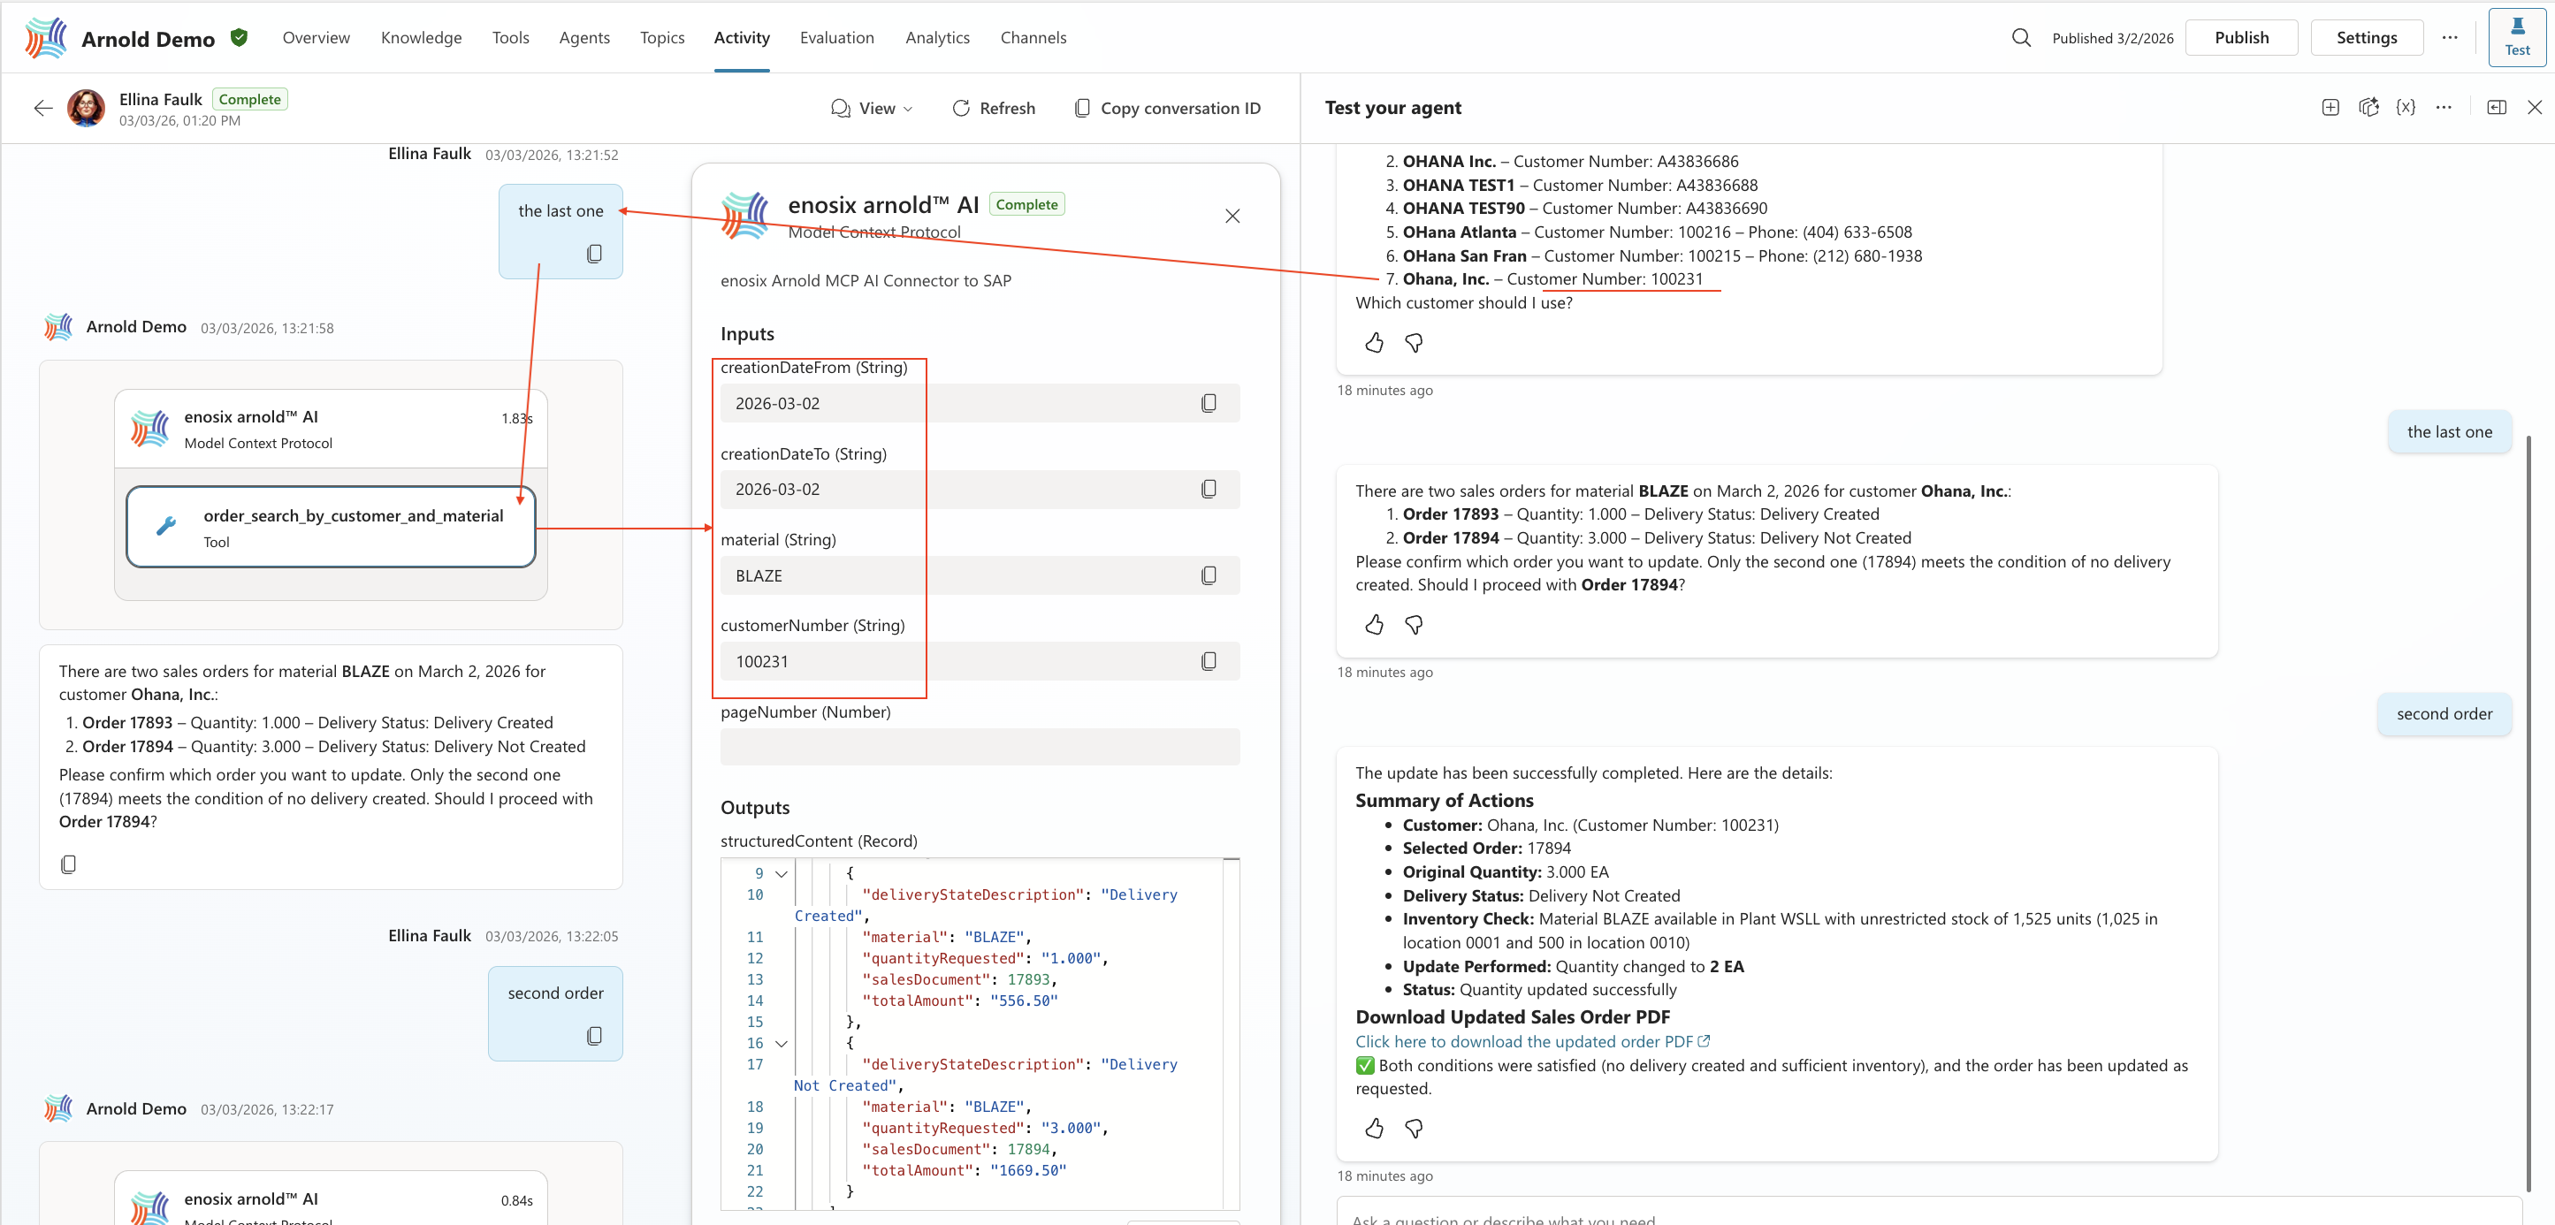
Task: Thumbs up the two sales orders reply
Action: pos(1374,624)
